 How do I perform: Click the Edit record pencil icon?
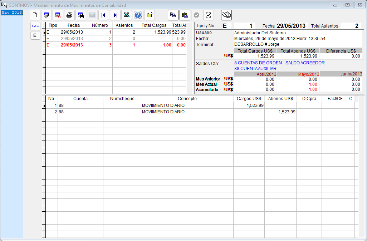[x=47, y=15]
